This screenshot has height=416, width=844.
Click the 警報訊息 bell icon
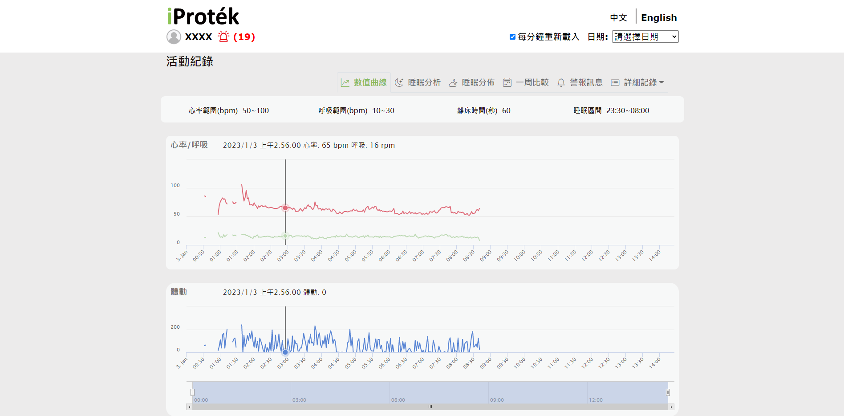(561, 83)
